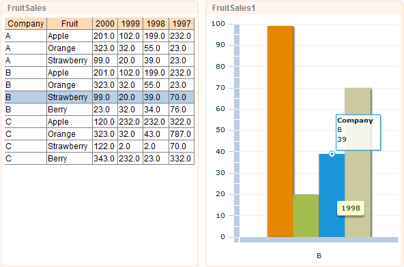Viewport: 404px width, 267px height.
Task: Select the highlighted B Strawberry row
Action: (100, 97)
